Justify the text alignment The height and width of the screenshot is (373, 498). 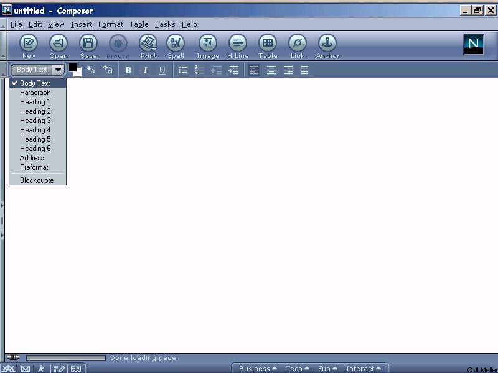pyautogui.click(x=304, y=70)
